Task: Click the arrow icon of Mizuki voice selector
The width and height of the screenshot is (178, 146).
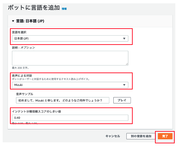Action: pyautogui.click(x=124, y=85)
